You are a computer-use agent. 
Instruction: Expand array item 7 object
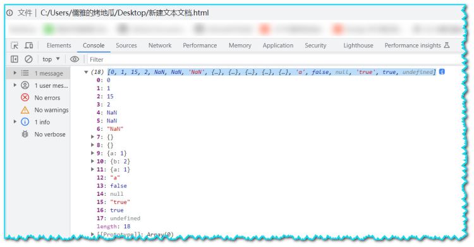92,137
